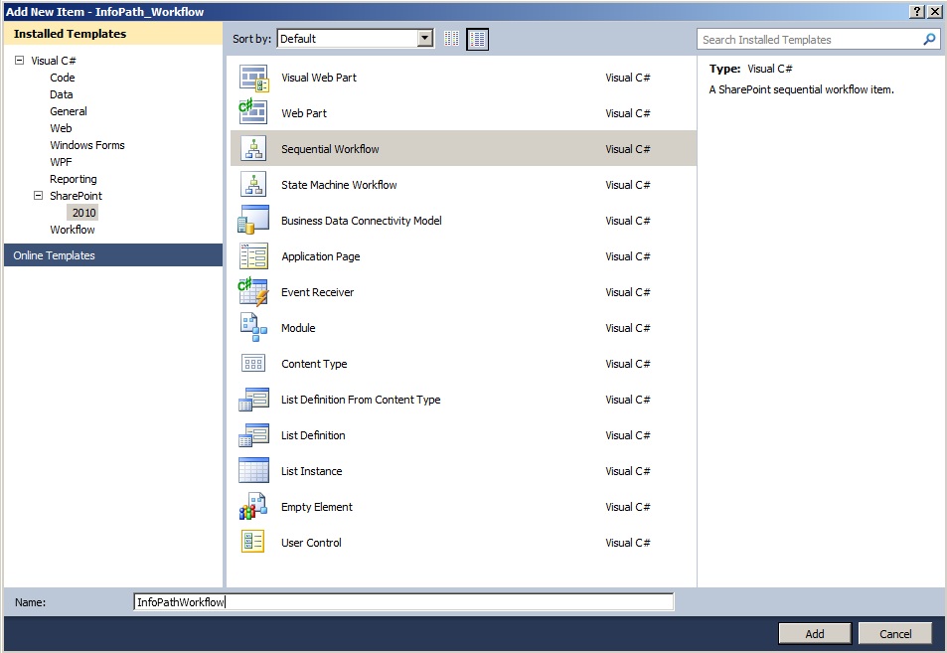Switch to medium icons list view
Screen dimensions: 947x653
(x=477, y=40)
